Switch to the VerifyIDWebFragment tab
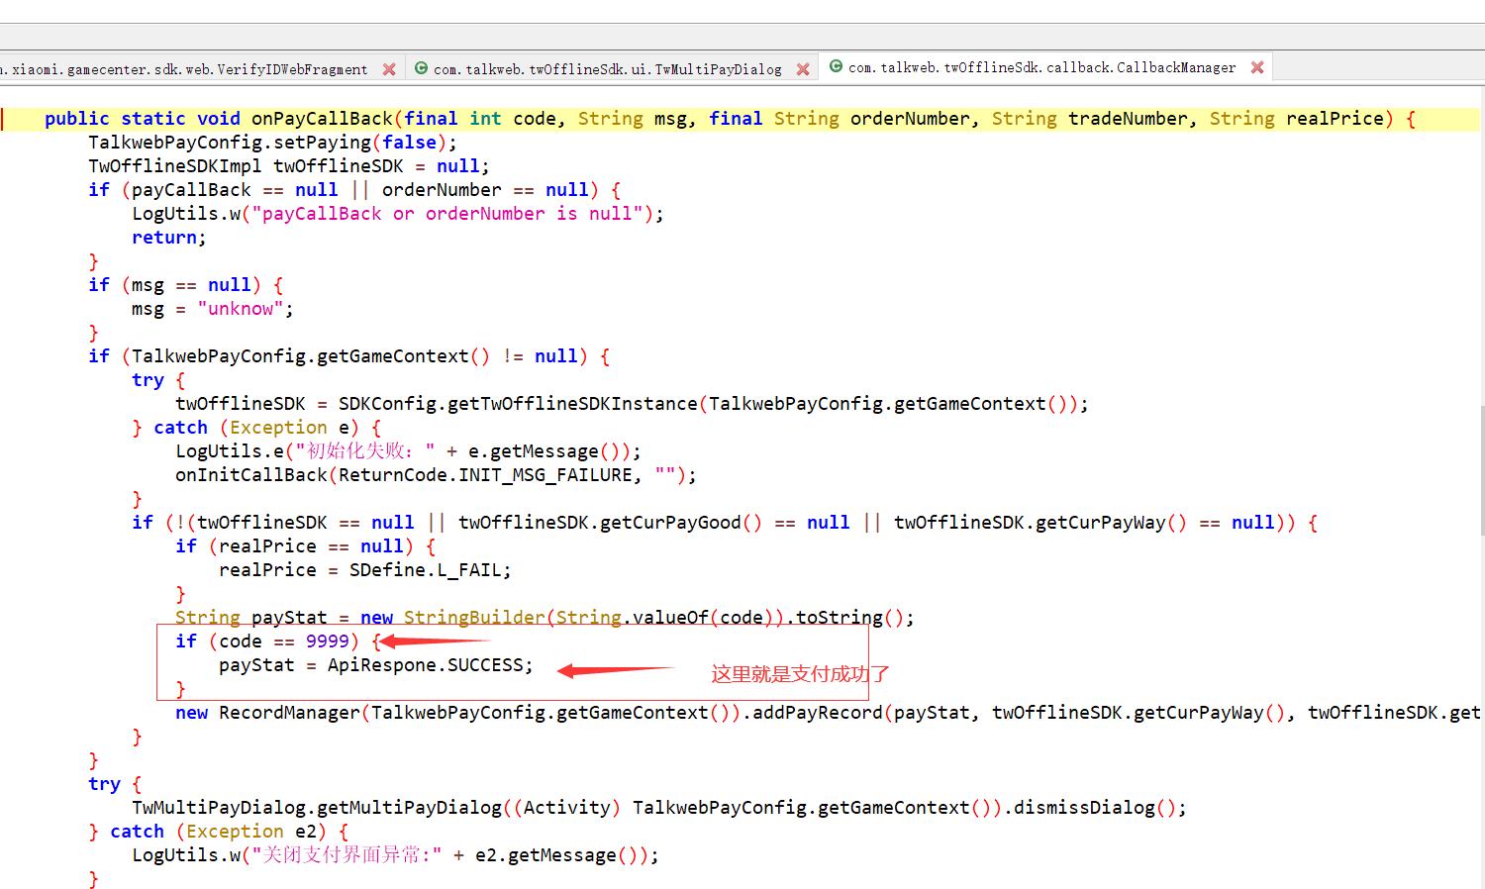Image resolution: width=1485 pixels, height=889 pixels. (x=184, y=69)
